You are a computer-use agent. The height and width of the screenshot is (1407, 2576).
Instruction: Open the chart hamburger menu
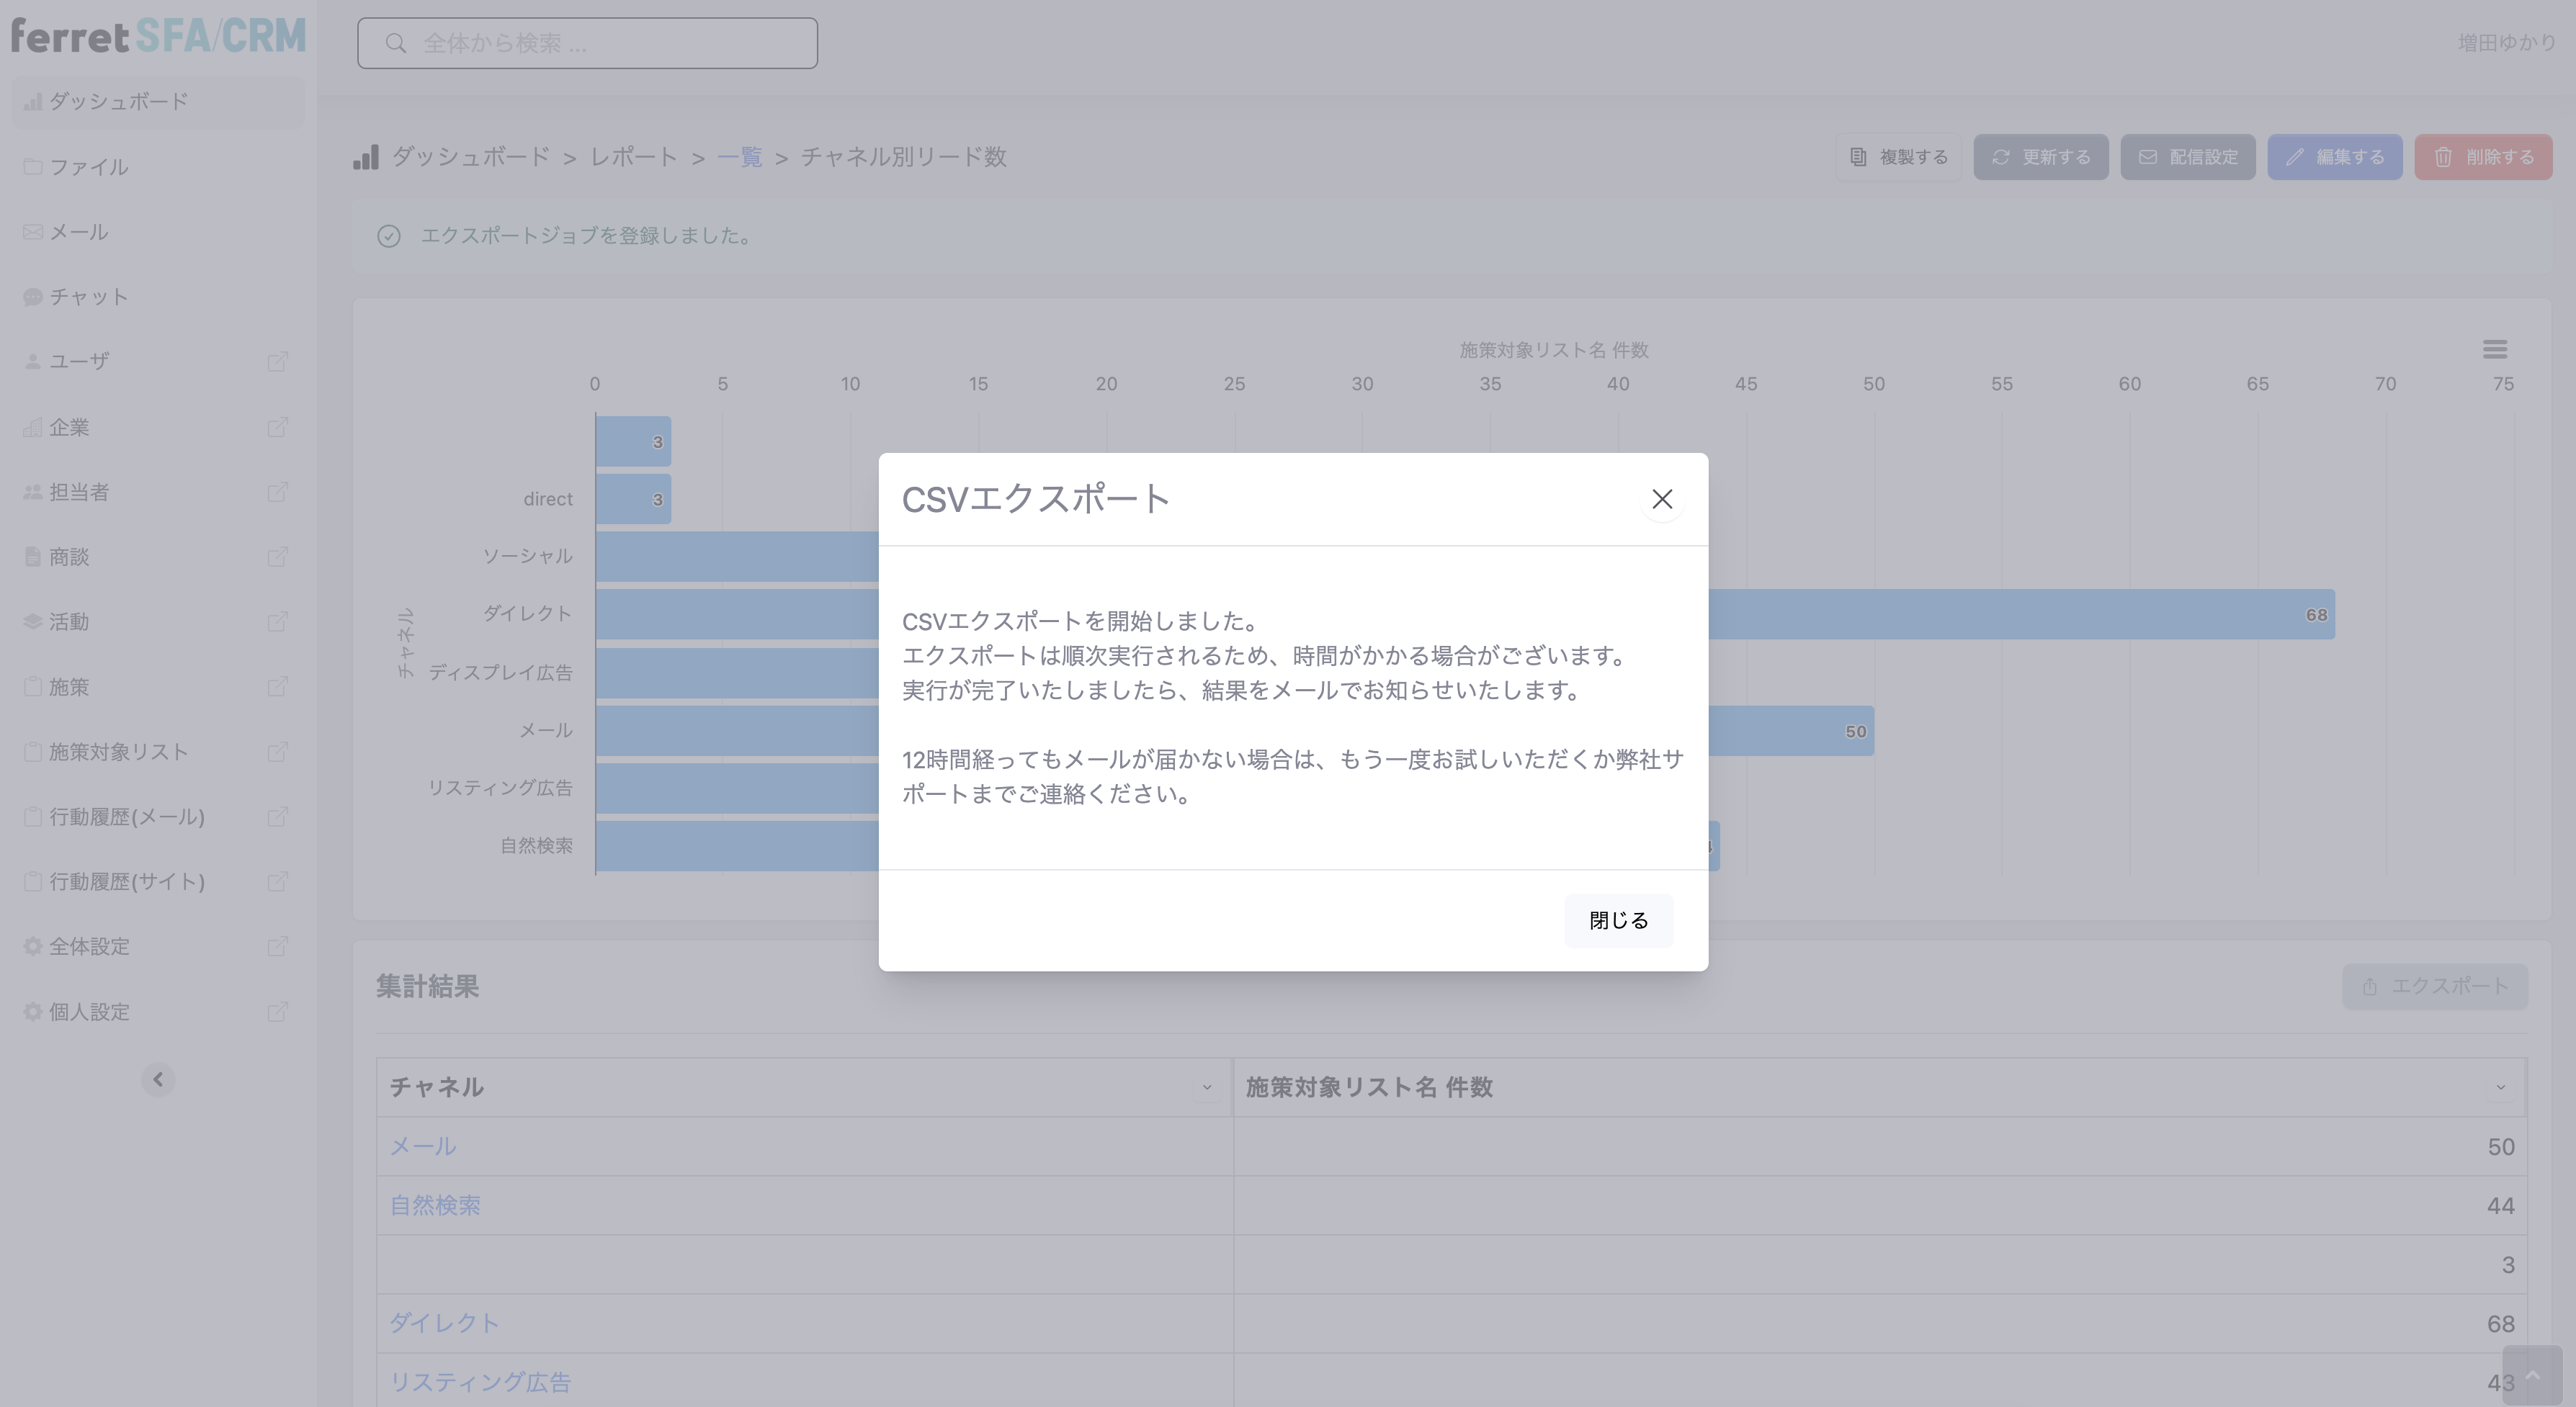pos(2494,350)
